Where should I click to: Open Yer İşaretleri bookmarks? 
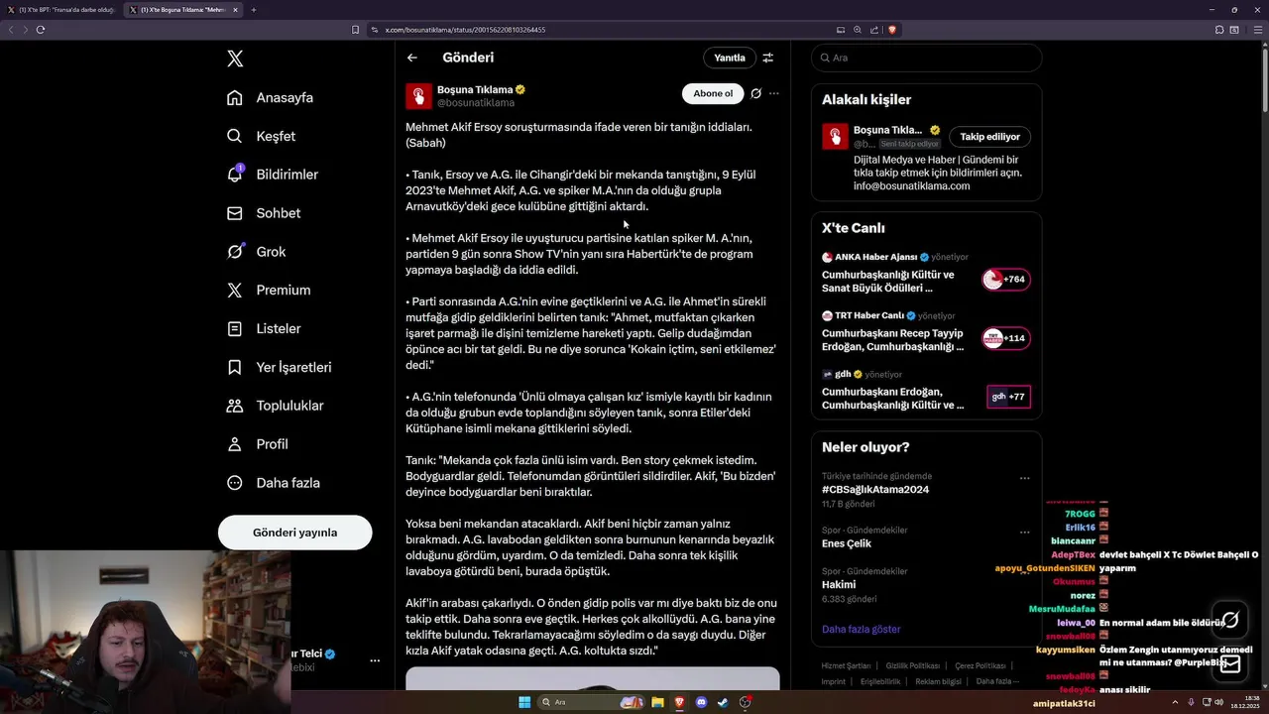click(279, 367)
